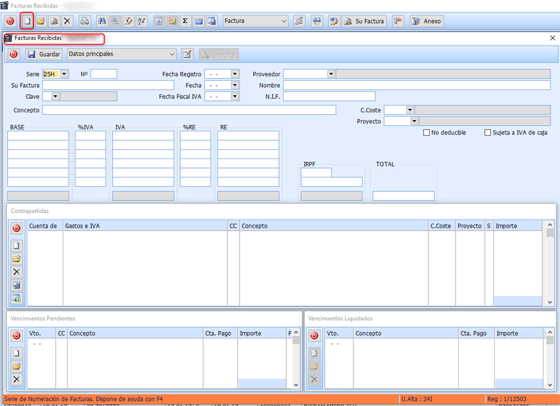Viewport: 560px width, 406px height.
Task: Click the new document icon in top toolbar
Action: 27,21
